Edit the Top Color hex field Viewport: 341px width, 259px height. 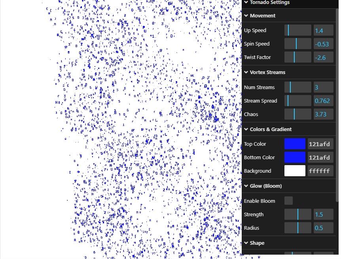(x=321, y=144)
